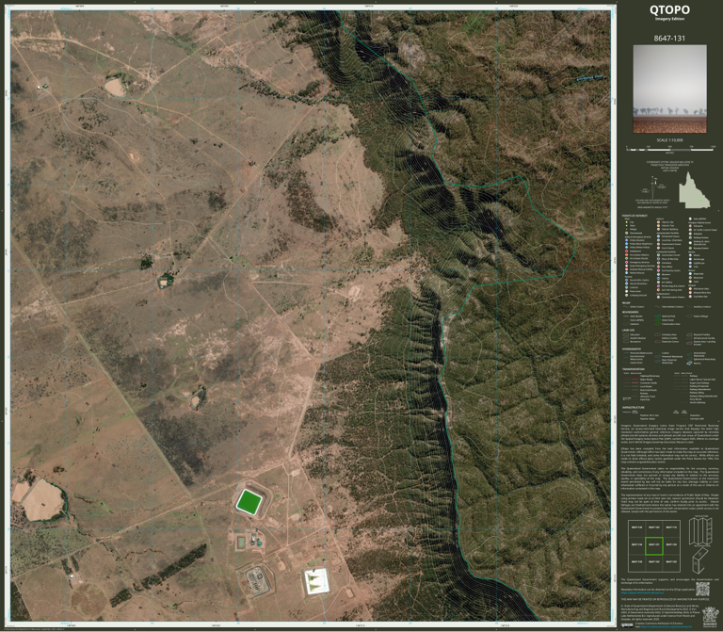Click the bright green reservoir on map
Viewport: 723px width, 632px height.
pyautogui.click(x=249, y=500)
